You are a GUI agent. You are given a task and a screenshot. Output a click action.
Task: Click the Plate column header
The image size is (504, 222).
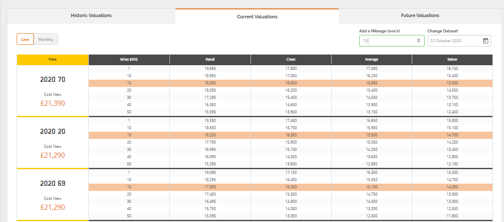point(53,60)
